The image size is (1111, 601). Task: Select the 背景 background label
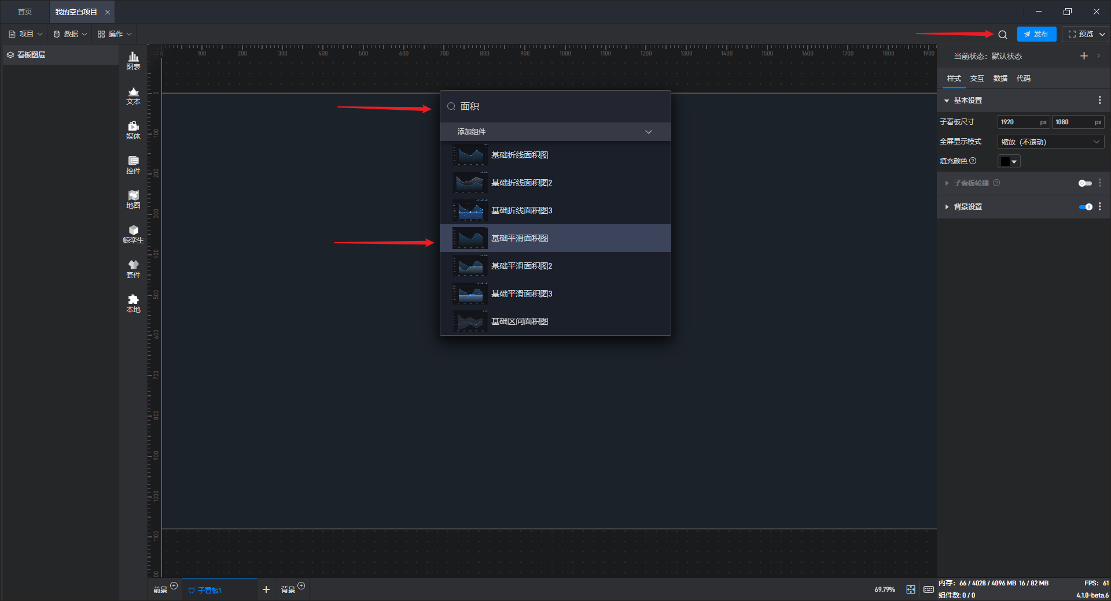tap(288, 590)
